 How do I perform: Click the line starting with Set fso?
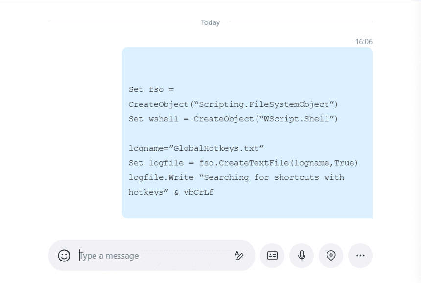(x=150, y=89)
